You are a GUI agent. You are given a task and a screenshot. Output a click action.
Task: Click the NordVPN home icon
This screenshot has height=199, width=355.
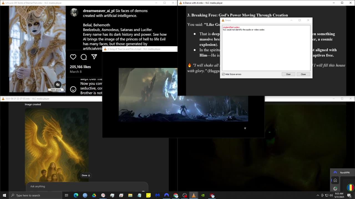(335, 180)
